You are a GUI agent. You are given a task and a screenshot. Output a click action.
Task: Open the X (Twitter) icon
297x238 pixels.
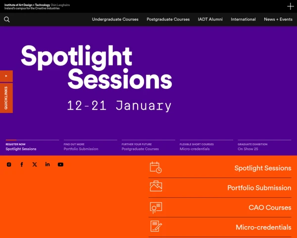point(35,165)
